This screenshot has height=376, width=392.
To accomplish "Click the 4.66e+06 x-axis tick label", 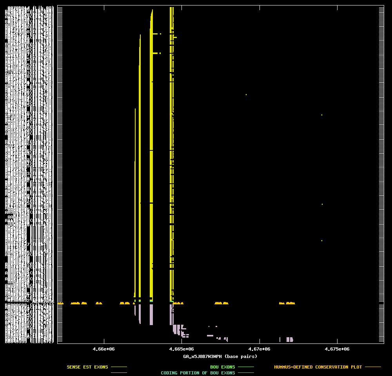I will tap(103, 349).
